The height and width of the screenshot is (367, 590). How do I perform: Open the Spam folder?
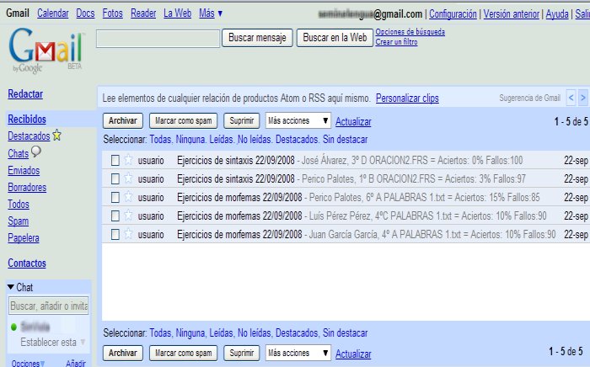(19, 221)
